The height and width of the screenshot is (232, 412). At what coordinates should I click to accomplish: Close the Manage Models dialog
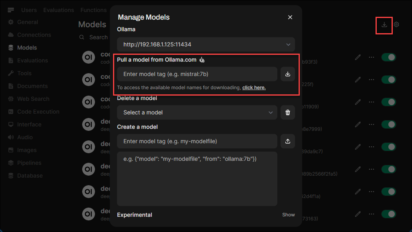290,17
